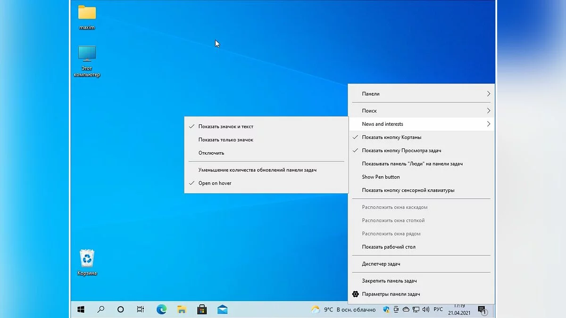The height and width of the screenshot is (318, 566).
Task: Open Cortana from the taskbar circle icon
Action: (x=120, y=310)
